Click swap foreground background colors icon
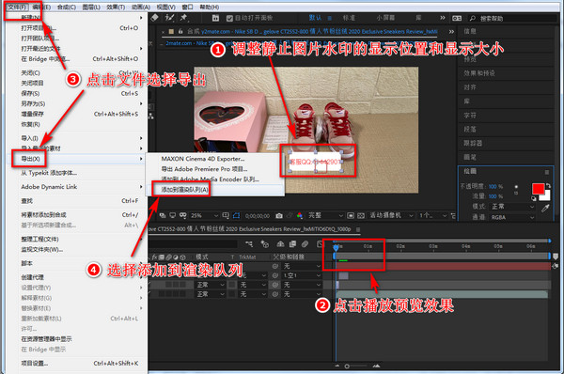 [548, 185]
